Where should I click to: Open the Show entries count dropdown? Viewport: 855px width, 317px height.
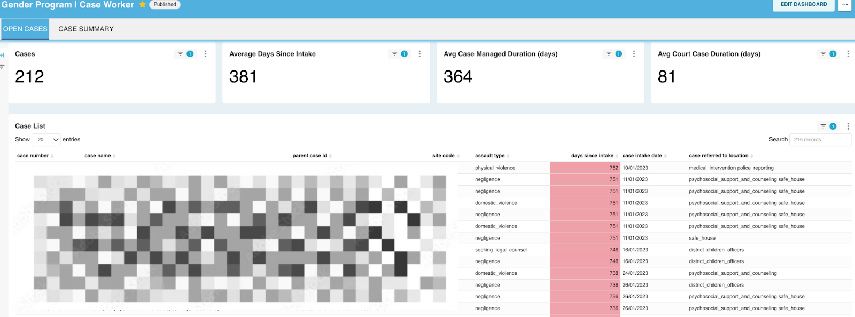click(x=47, y=140)
